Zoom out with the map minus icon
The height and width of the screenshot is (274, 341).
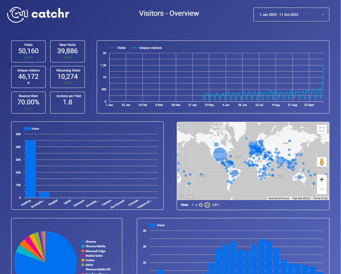[321, 189]
